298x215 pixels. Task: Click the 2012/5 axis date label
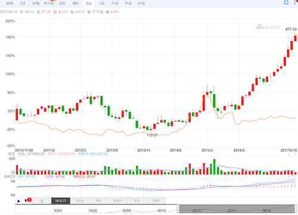point(80,150)
